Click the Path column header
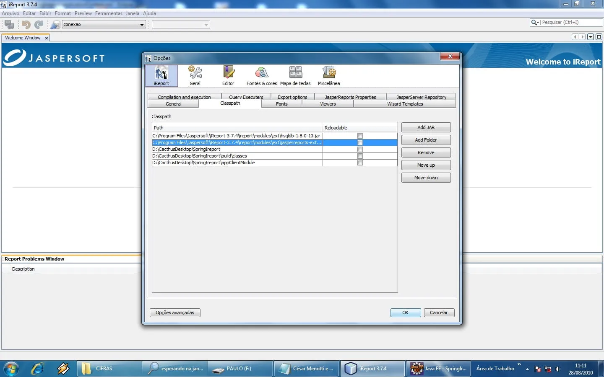The width and height of the screenshot is (604, 377). click(x=237, y=128)
